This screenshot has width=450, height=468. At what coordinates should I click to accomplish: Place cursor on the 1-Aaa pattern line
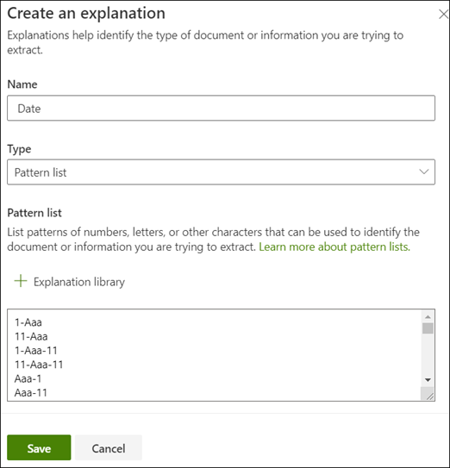(x=28, y=322)
